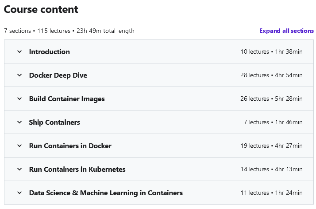Open the Docker Deep Dive section title
Image resolution: width=316 pixels, height=209 pixels.
(x=58, y=75)
